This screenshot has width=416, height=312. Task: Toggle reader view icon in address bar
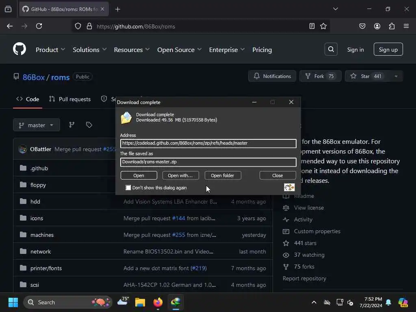pos(312,26)
